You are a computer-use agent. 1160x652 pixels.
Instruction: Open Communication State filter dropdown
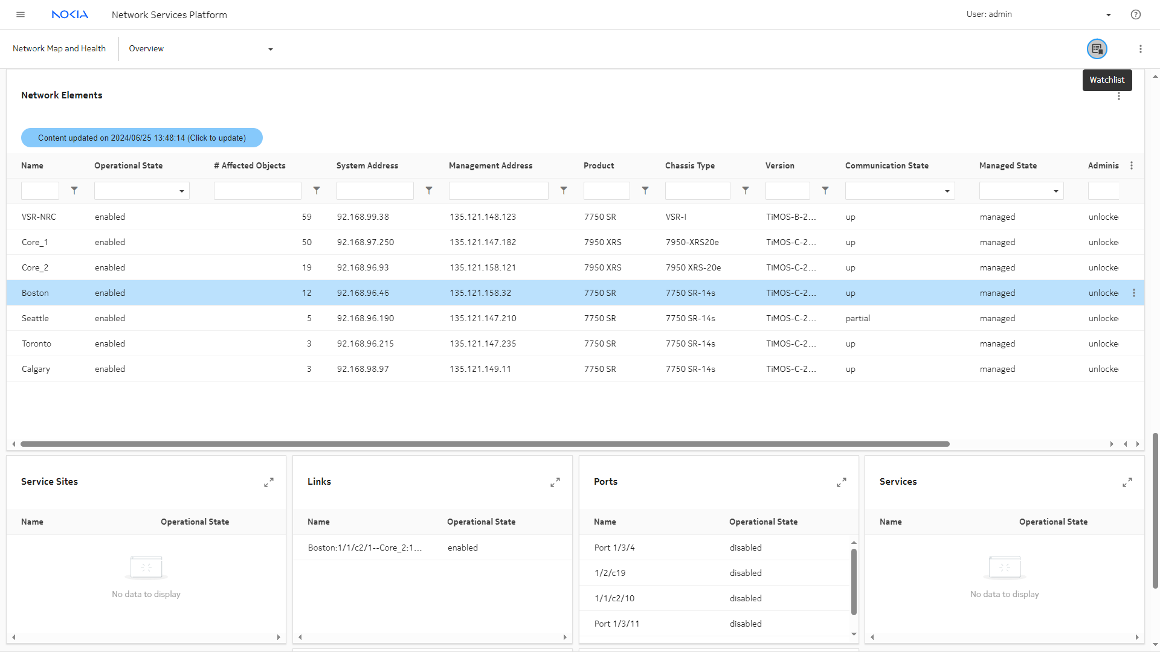(900, 191)
